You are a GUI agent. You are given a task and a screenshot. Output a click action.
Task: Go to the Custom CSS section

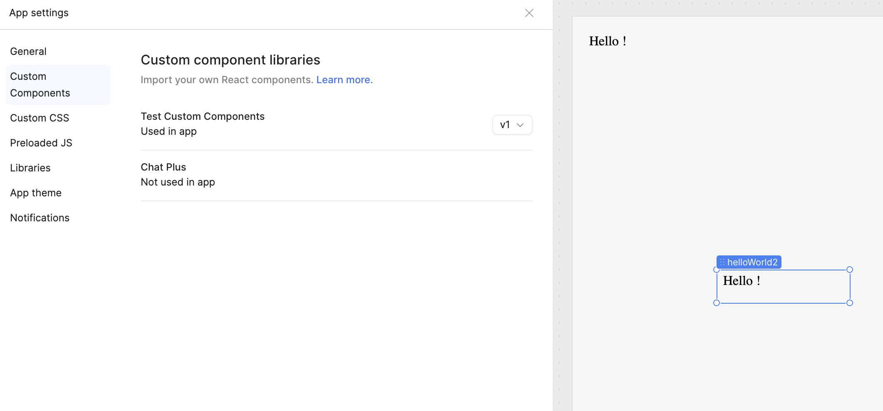[x=40, y=118]
